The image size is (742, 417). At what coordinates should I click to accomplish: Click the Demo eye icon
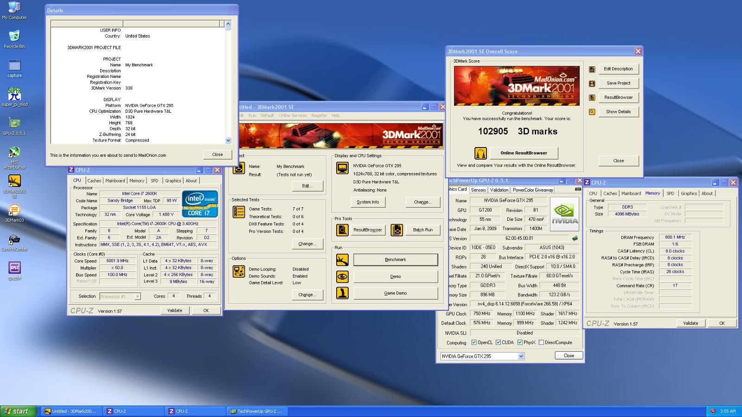[x=342, y=277]
